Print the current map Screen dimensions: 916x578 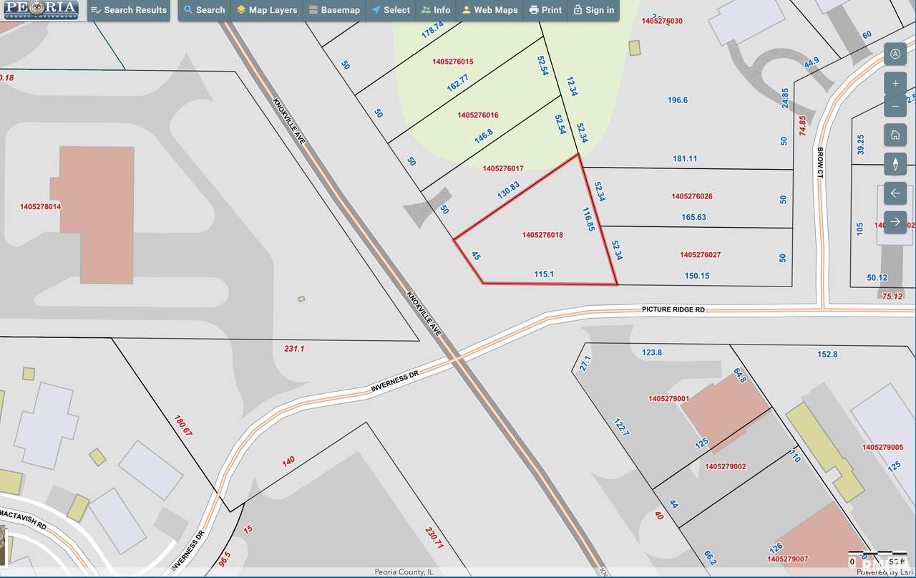[x=545, y=10]
